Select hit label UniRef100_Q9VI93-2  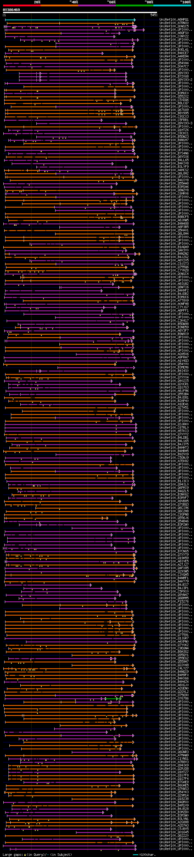176,80
